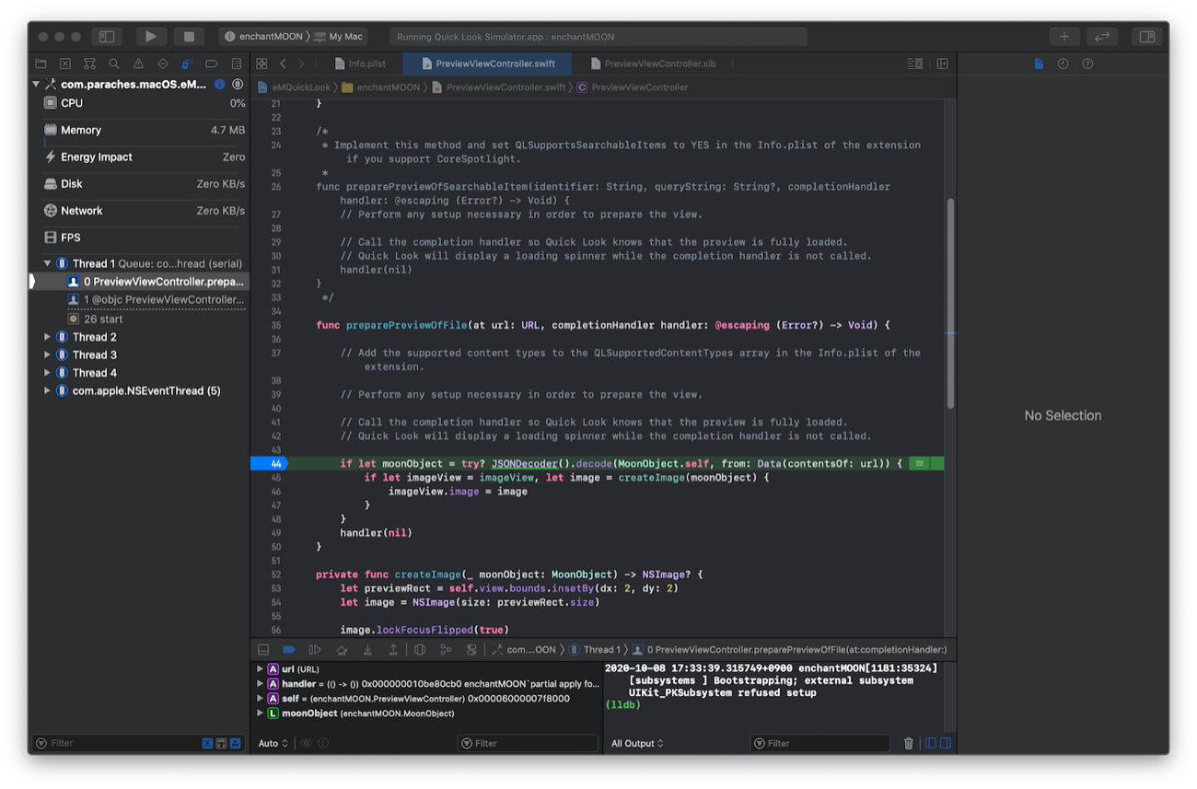Open the eMQuickLook breadcrumb

[294, 87]
